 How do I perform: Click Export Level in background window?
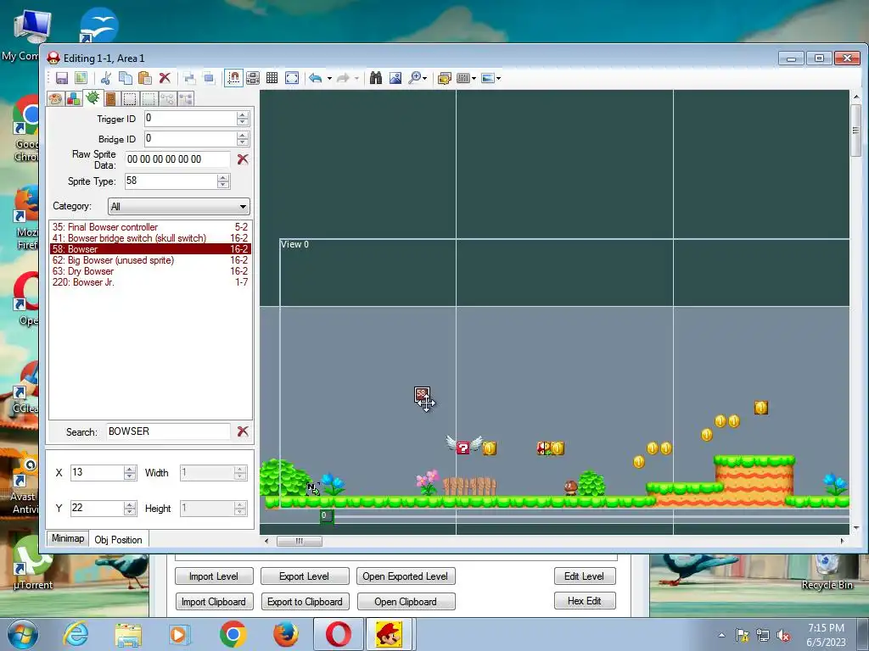(x=305, y=576)
